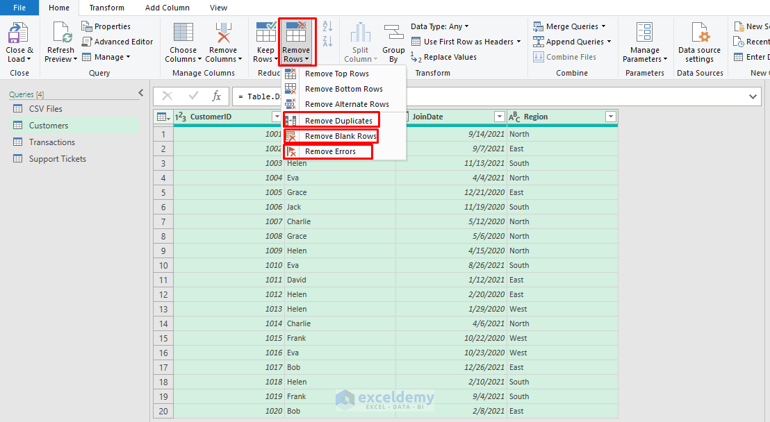This screenshot has height=422, width=770.
Task: Switch to the Add Column tab
Action: tap(167, 8)
